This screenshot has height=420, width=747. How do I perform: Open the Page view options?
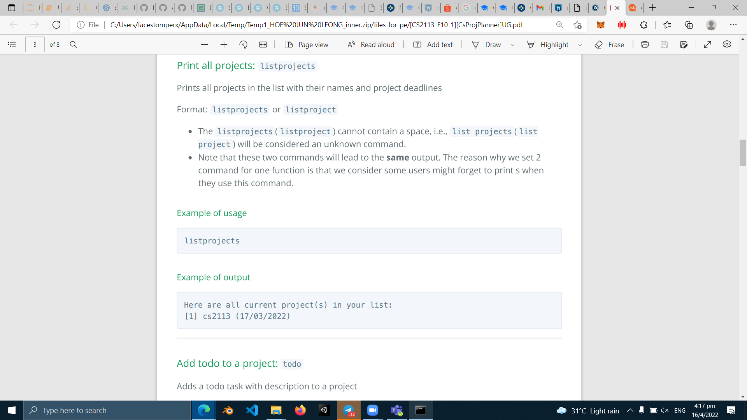[307, 44]
